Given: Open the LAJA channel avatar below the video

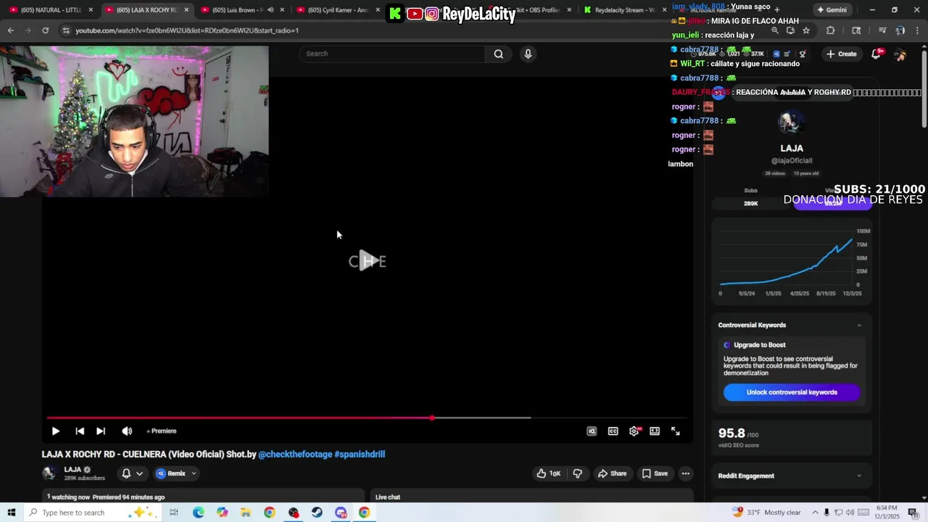Looking at the screenshot, I should pos(49,473).
